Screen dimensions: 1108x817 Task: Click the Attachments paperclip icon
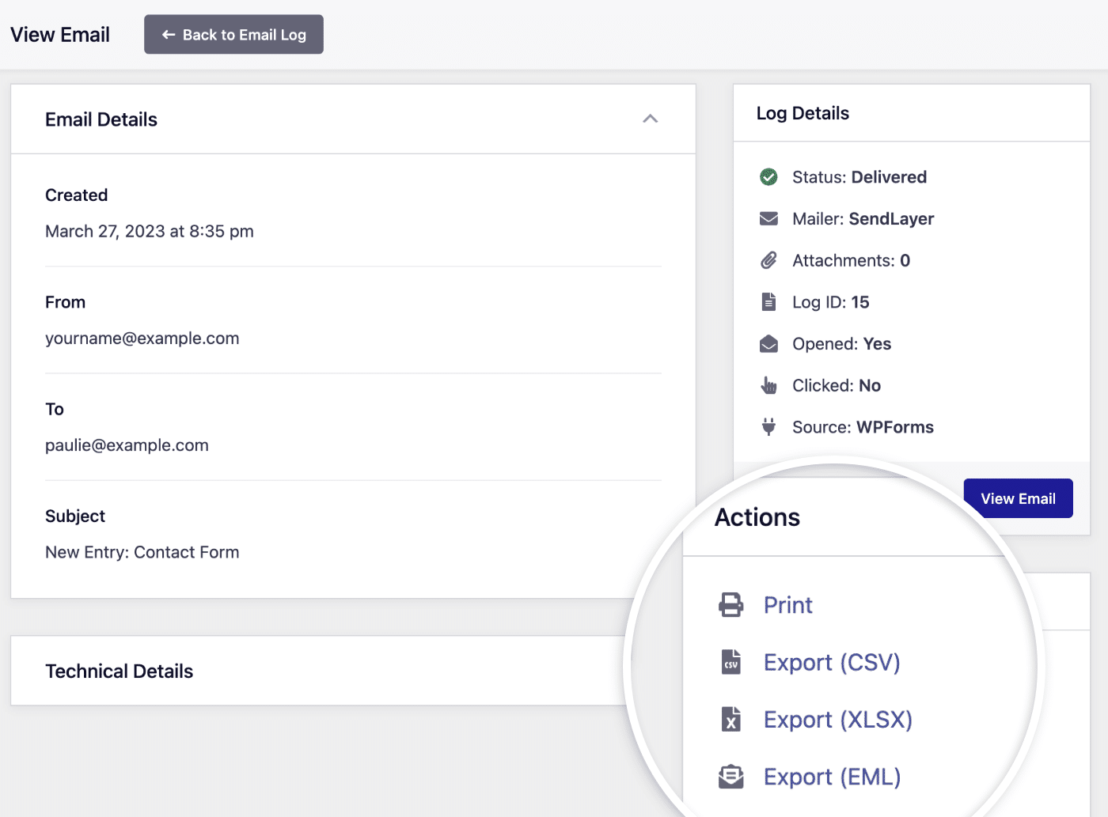(x=768, y=261)
